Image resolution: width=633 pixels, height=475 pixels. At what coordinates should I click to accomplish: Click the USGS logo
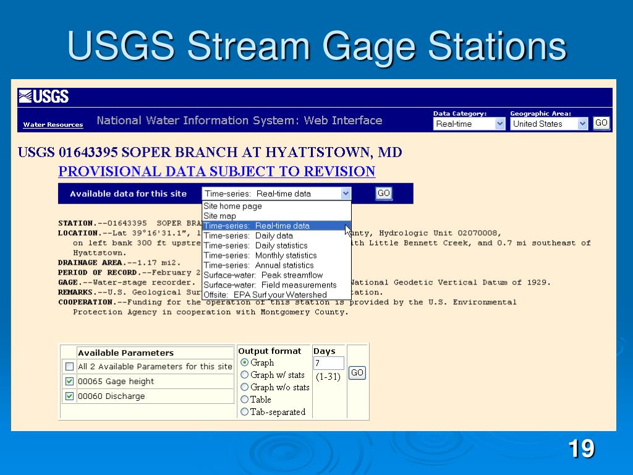tap(44, 96)
